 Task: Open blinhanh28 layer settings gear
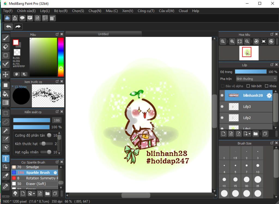pyautogui.click(x=269, y=95)
